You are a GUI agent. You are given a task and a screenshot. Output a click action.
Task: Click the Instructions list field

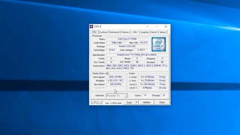(137, 67)
